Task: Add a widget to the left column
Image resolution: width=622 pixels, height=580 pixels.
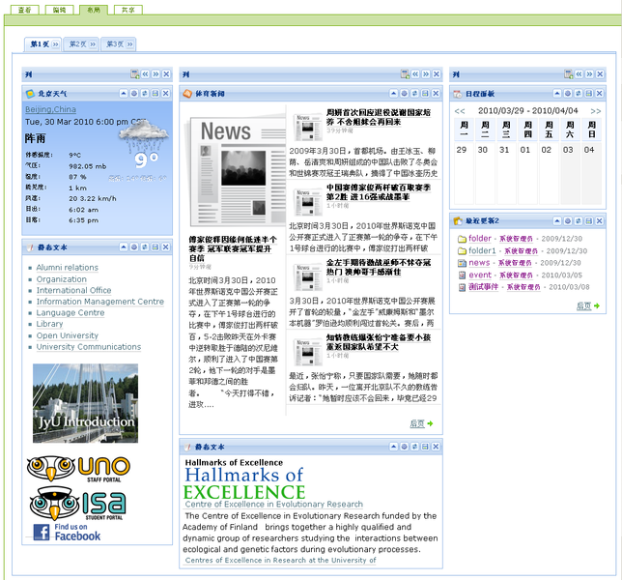Action: [x=136, y=74]
